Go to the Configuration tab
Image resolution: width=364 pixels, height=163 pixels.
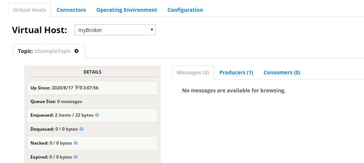(x=185, y=10)
